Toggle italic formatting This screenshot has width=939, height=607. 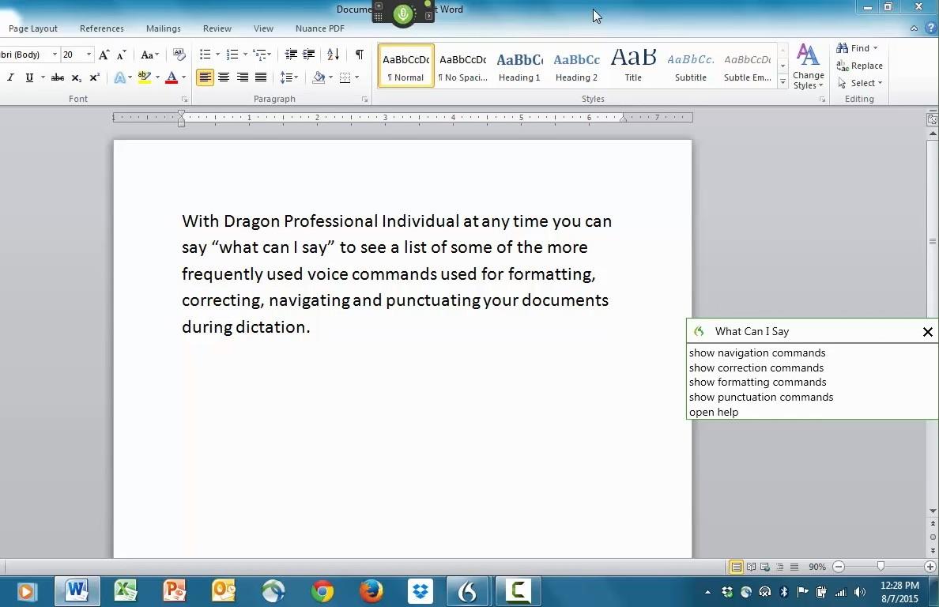pyautogui.click(x=10, y=77)
